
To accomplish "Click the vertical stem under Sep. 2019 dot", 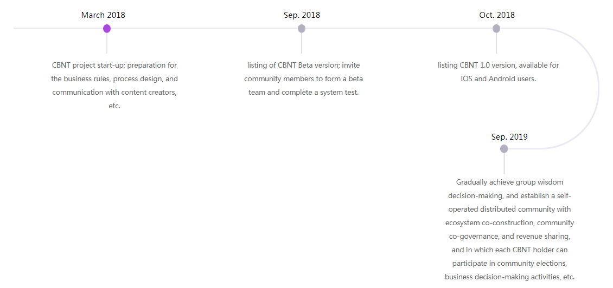I will 504,163.
